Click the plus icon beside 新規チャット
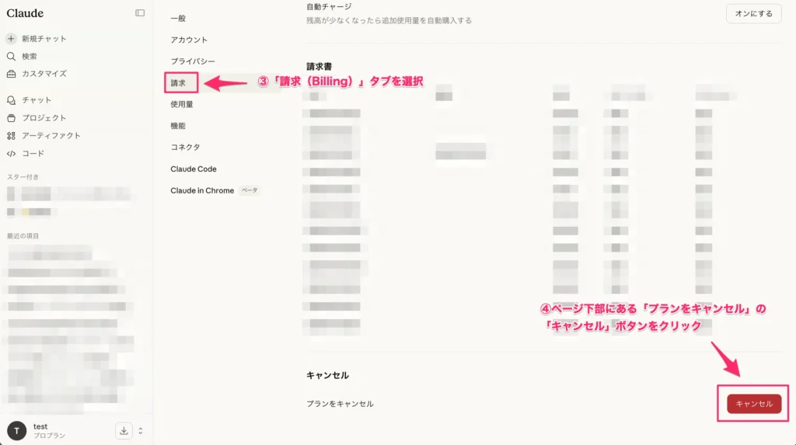 click(11, 39)
